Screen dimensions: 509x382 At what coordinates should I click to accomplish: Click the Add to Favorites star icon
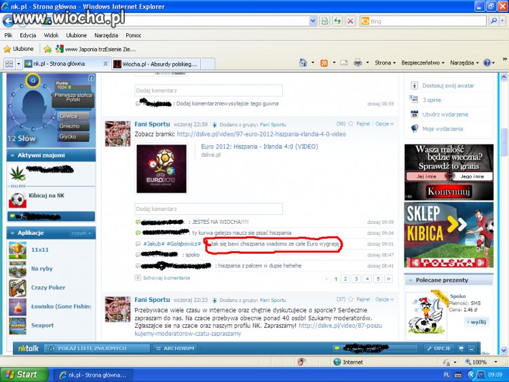[x=48, y=49]
